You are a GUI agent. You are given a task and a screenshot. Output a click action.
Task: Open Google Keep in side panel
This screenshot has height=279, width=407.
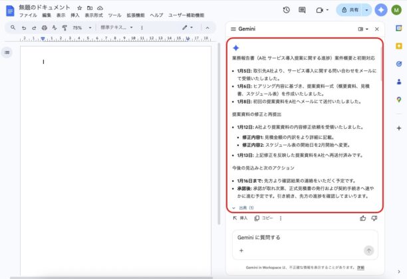[399, 46]
